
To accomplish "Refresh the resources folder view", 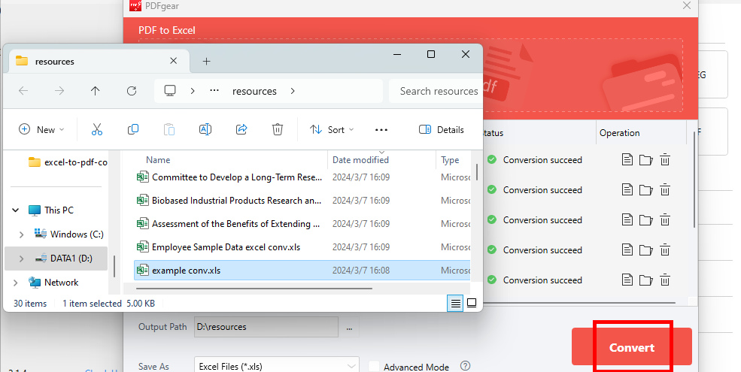I will pos(132,91).
